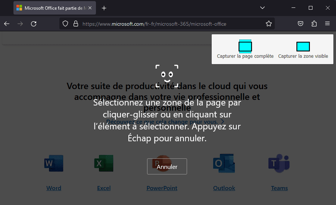The image size is (336, 205).
Task: Minimize the Firefox window
Action: pos(293,8)
